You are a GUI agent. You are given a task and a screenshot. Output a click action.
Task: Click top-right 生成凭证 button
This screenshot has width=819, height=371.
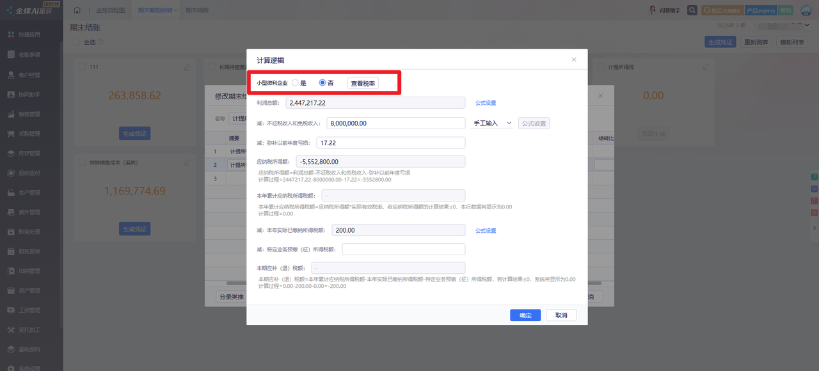coord(720,42)
